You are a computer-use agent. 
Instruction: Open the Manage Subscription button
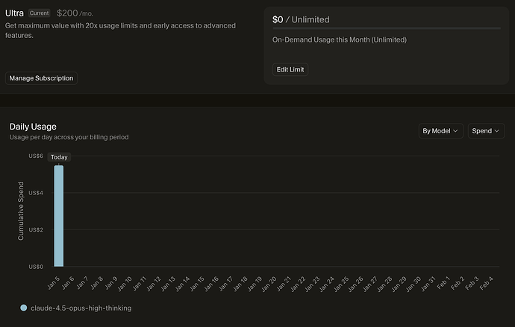click(x=41, y=78)
